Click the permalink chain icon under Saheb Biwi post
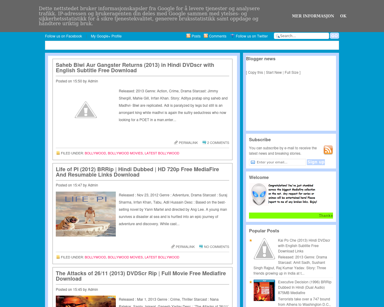This screenshot has width=384, height=307. (x=176, y=142)
